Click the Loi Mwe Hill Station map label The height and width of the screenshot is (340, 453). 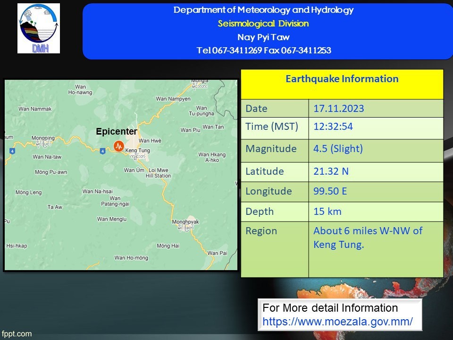pos(159,173)
